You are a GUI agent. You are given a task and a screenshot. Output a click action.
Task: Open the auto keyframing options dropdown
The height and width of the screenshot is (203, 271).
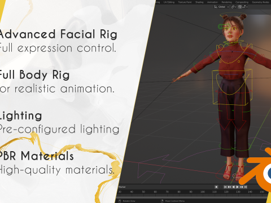point(220,187)
